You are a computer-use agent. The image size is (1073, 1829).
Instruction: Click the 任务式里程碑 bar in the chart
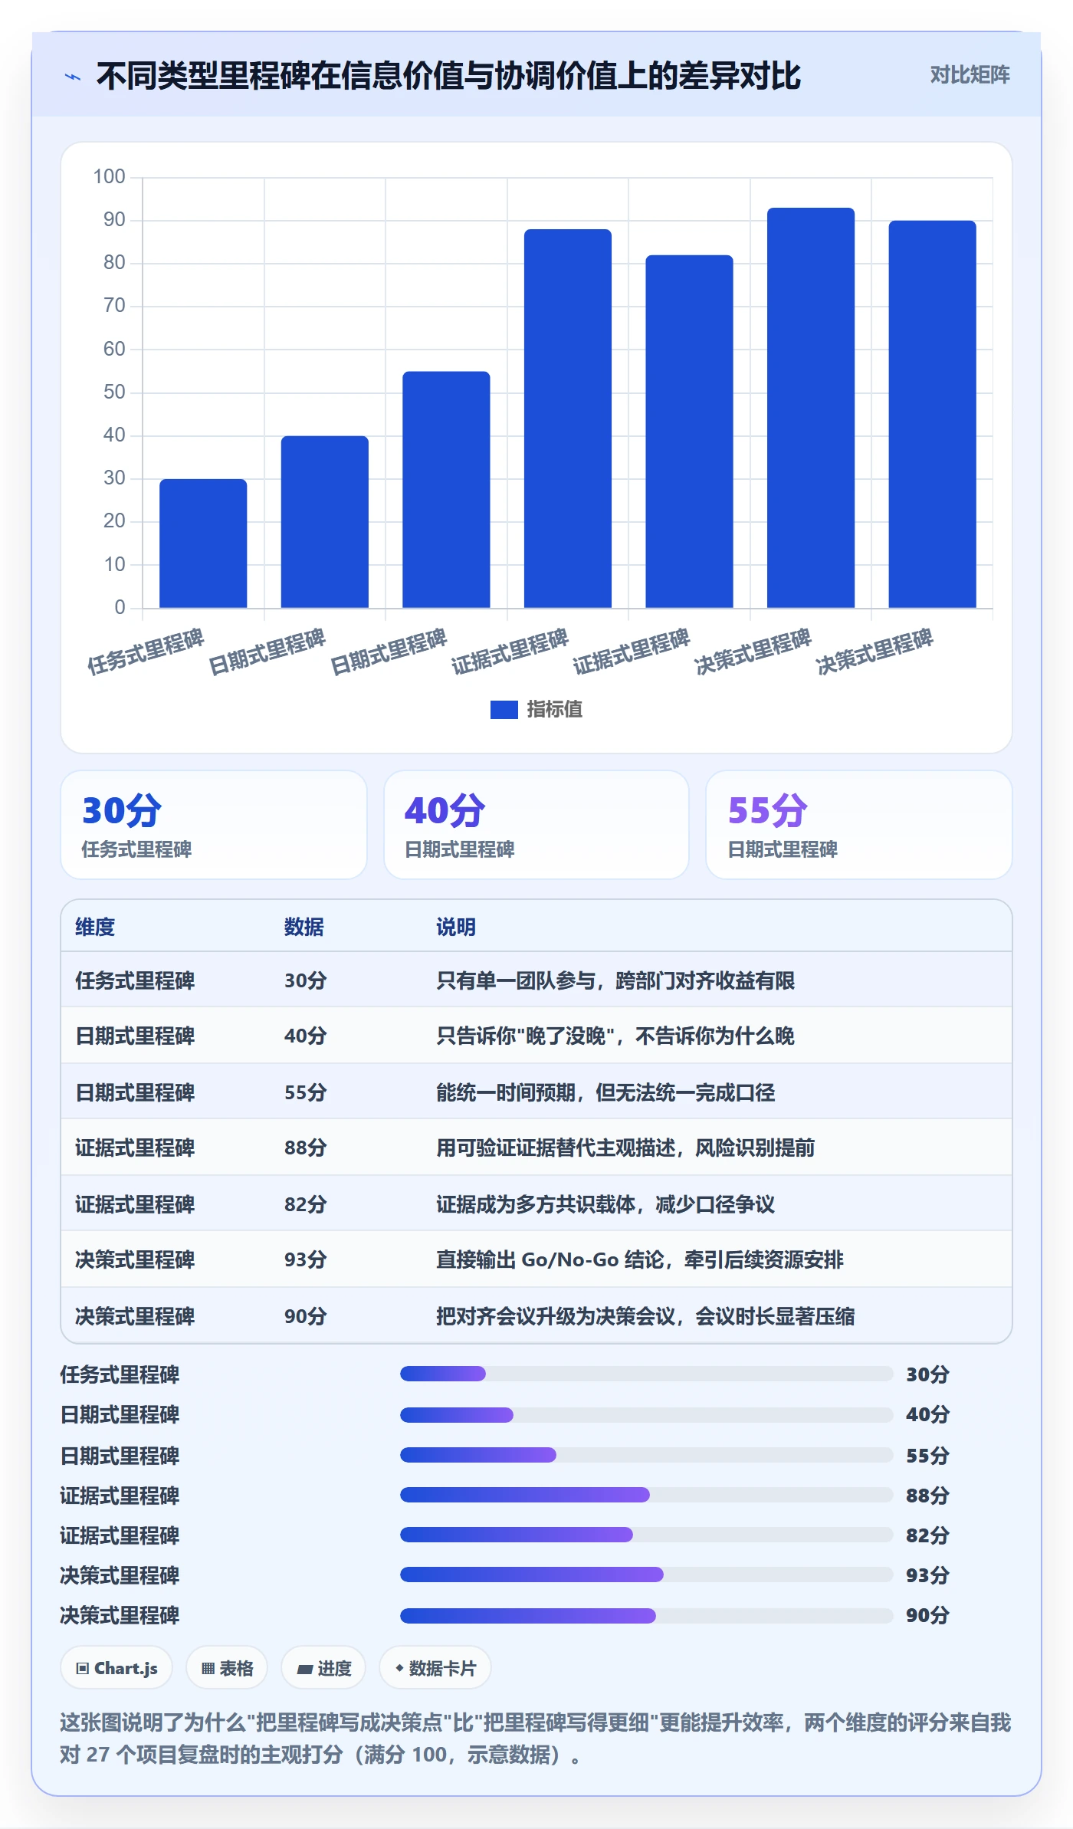point(203,543)
